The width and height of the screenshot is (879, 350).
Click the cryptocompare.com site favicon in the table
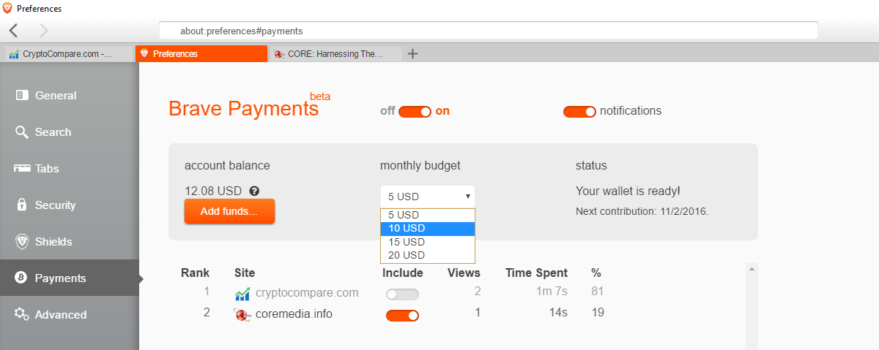[x=242, y=293]
